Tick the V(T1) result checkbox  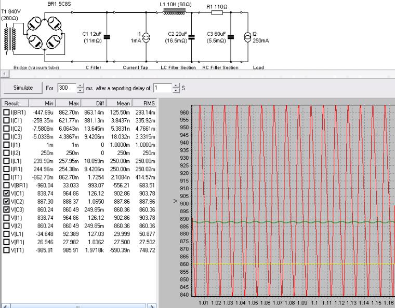pyautogui.click(x=6, y=249)
